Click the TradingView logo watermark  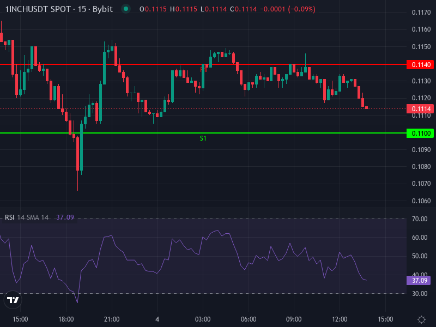[14, 301]
